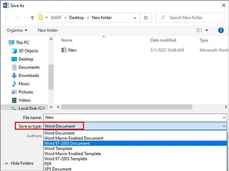
Task: Change view layout icon
Action: (x=199, y=30)
